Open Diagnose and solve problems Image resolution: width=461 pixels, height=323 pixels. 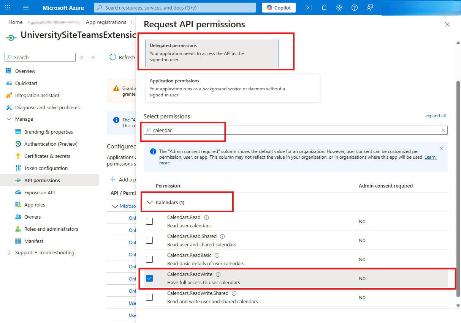(x=48, y=107)
